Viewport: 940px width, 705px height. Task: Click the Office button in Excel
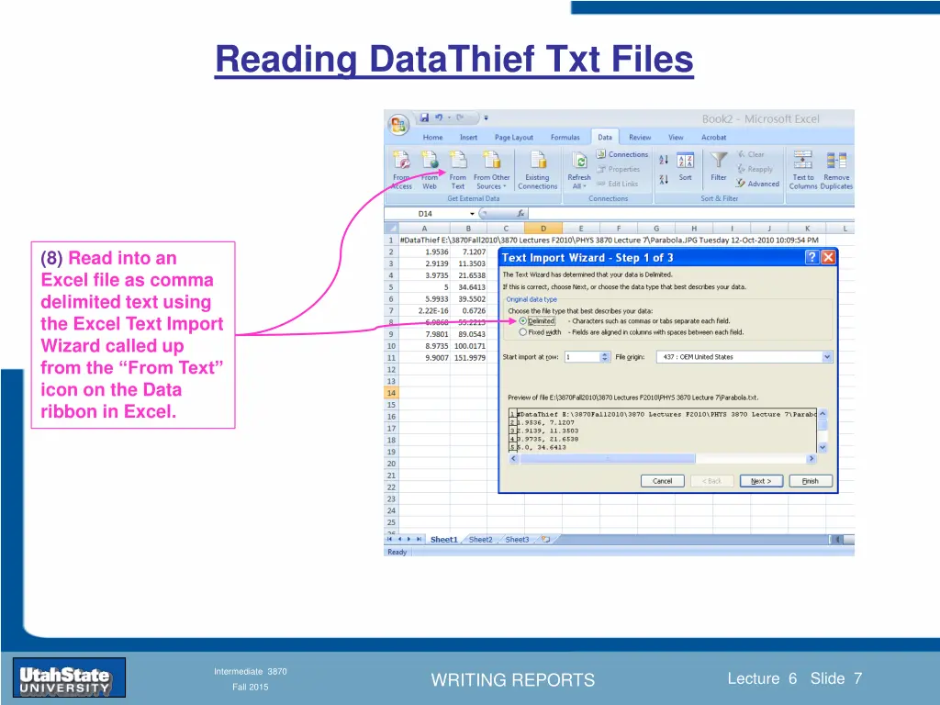(x=398, y=125)
